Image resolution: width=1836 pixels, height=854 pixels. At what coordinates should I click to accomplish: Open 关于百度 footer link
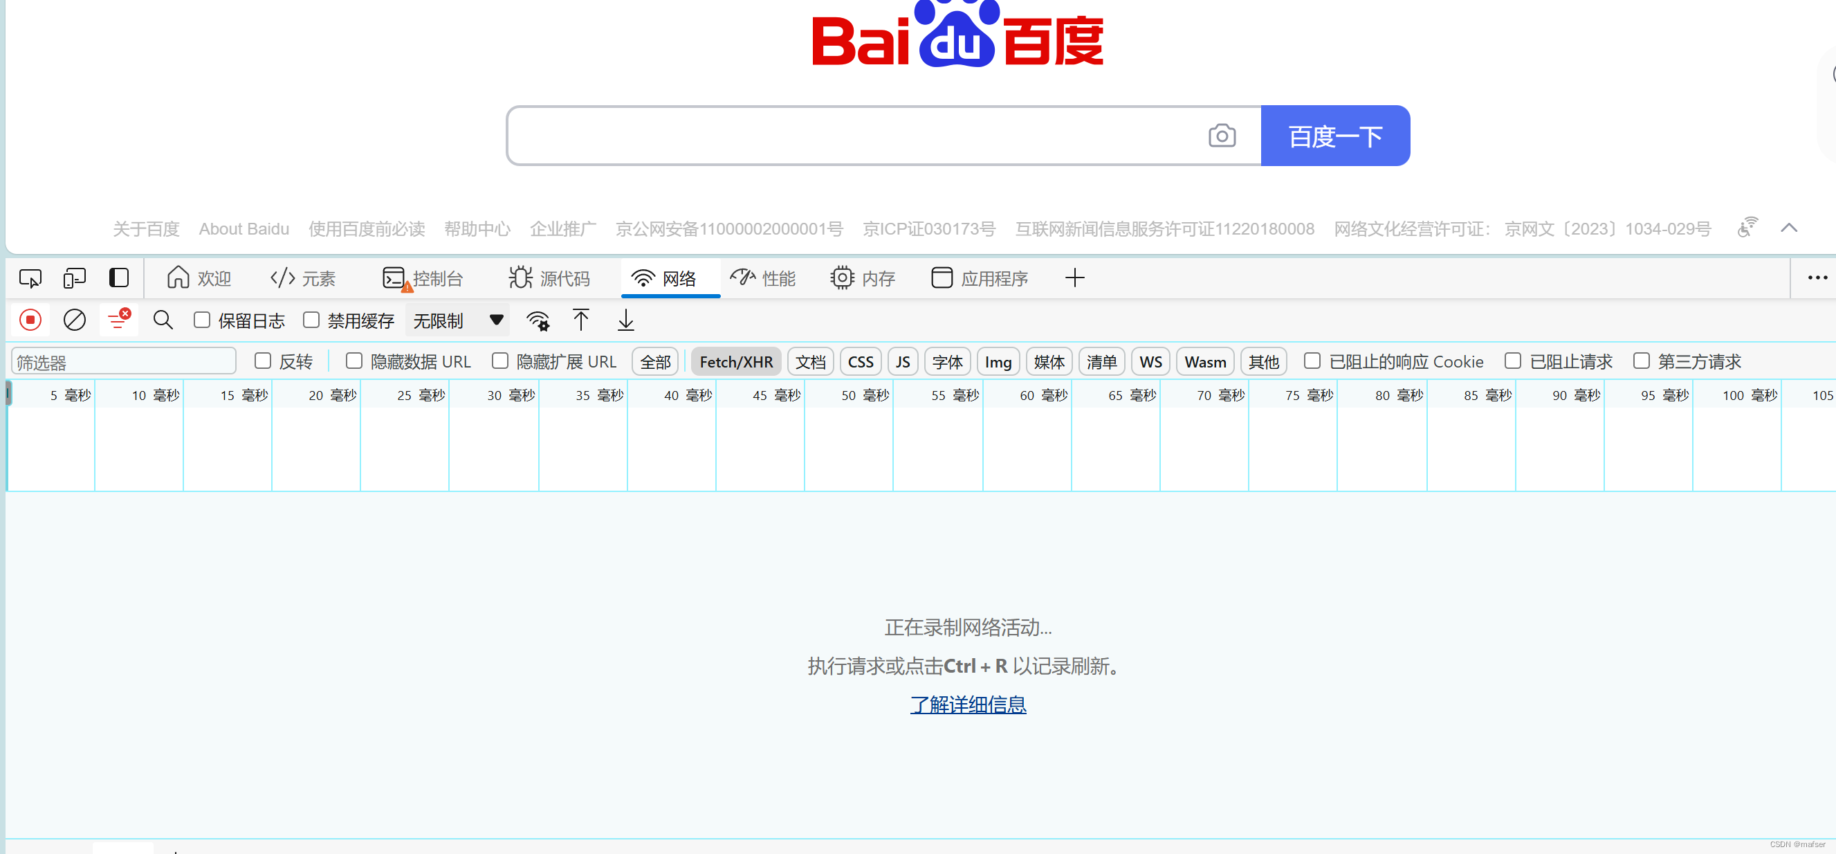click(x=146, y=229)
